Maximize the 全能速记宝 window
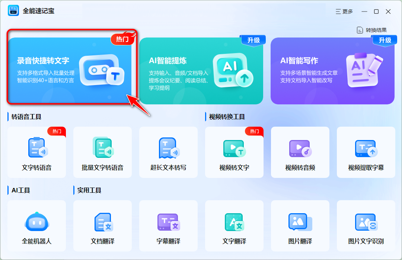Screen dimensions: 402x260 376,12
